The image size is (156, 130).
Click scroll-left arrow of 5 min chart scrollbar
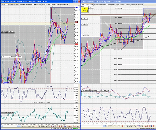[2, 126]
